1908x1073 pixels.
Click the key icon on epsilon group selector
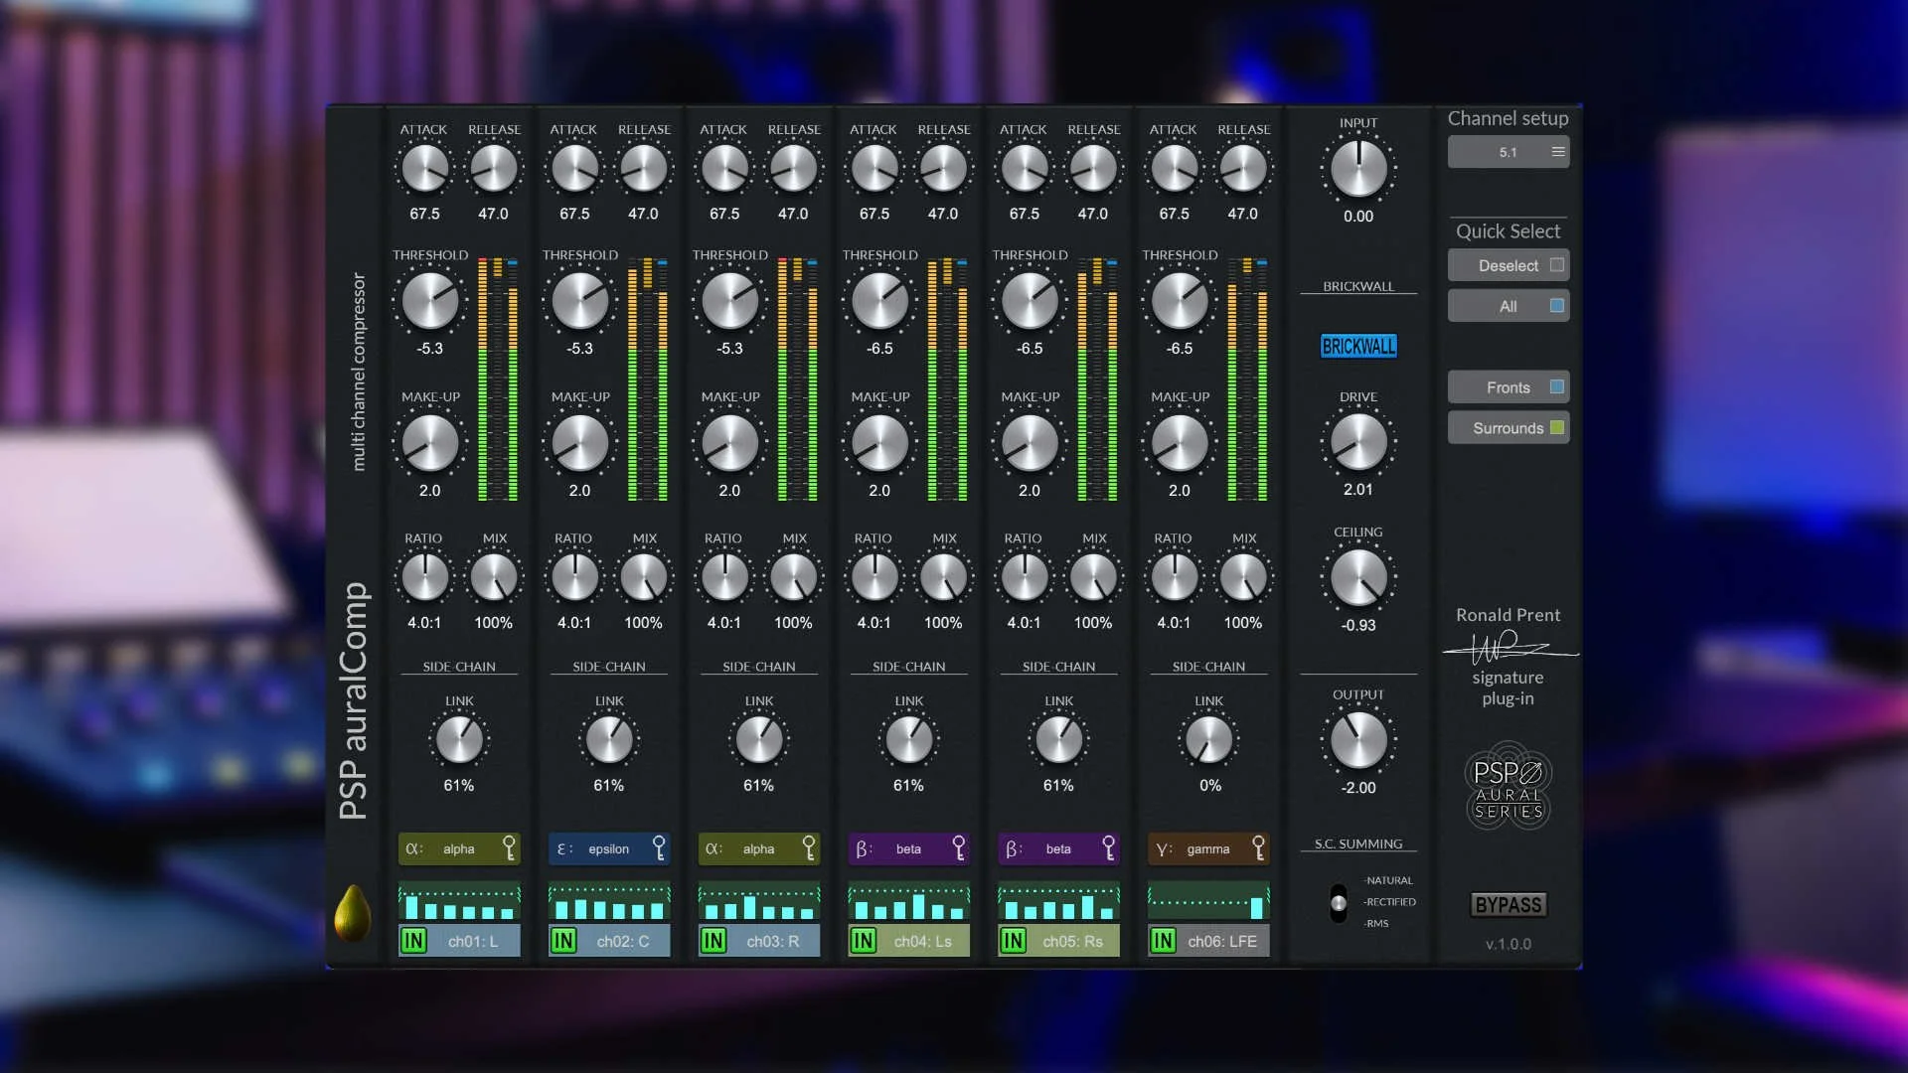coord(659,847)
